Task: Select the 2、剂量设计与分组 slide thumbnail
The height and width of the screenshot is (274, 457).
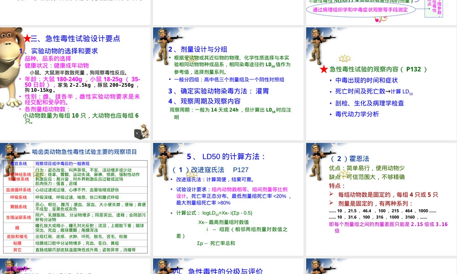Action: pyautogui.click(x=228, y=84)
